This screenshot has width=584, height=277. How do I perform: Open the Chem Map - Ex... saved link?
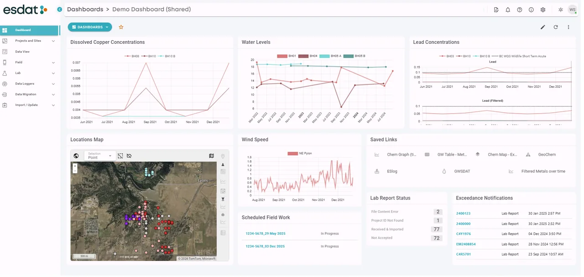pos(502,155)
